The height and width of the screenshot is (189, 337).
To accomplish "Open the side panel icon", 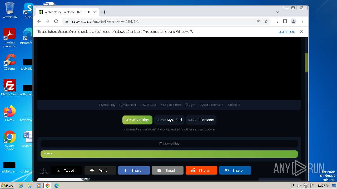I will 285,21.
